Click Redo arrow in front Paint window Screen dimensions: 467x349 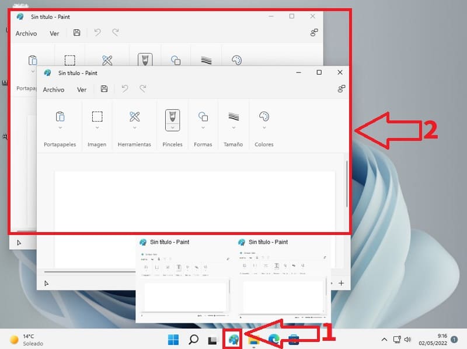pos(143,89)
